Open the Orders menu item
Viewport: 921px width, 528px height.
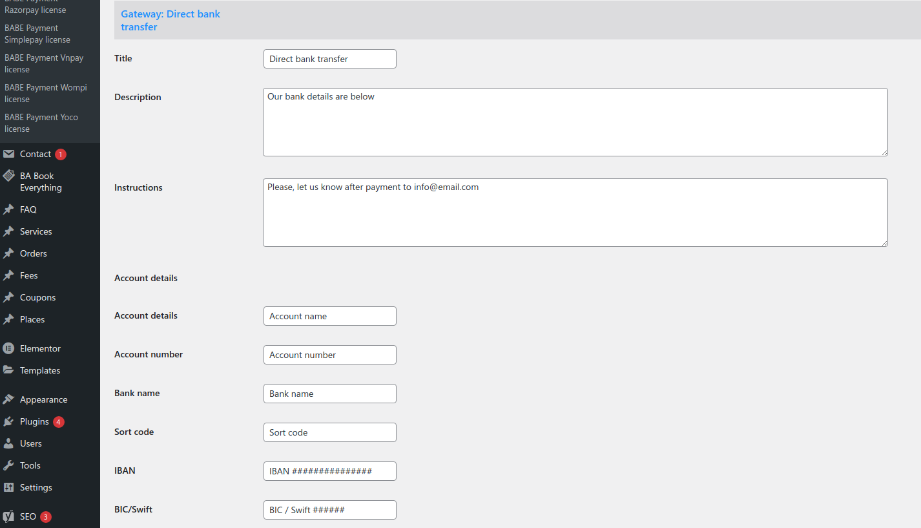[x=33, y=253]
